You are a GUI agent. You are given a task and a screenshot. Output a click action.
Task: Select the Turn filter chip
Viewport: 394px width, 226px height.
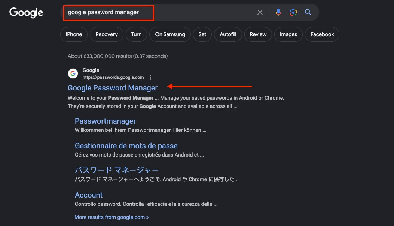point(136,34)
